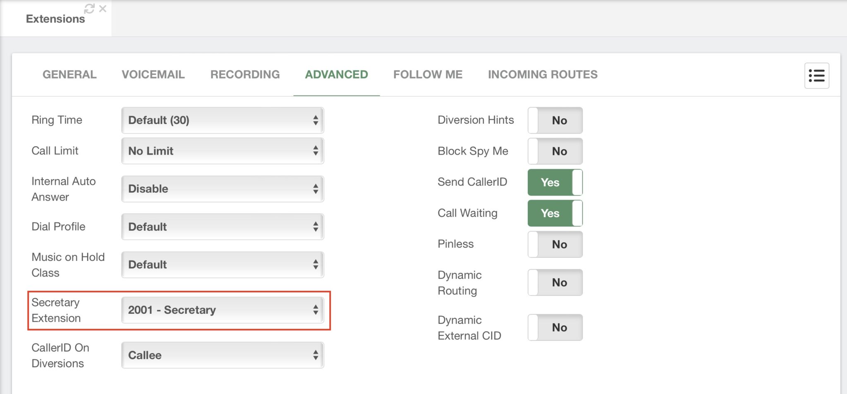Enable the Pinless option

(x=555, y=244)
